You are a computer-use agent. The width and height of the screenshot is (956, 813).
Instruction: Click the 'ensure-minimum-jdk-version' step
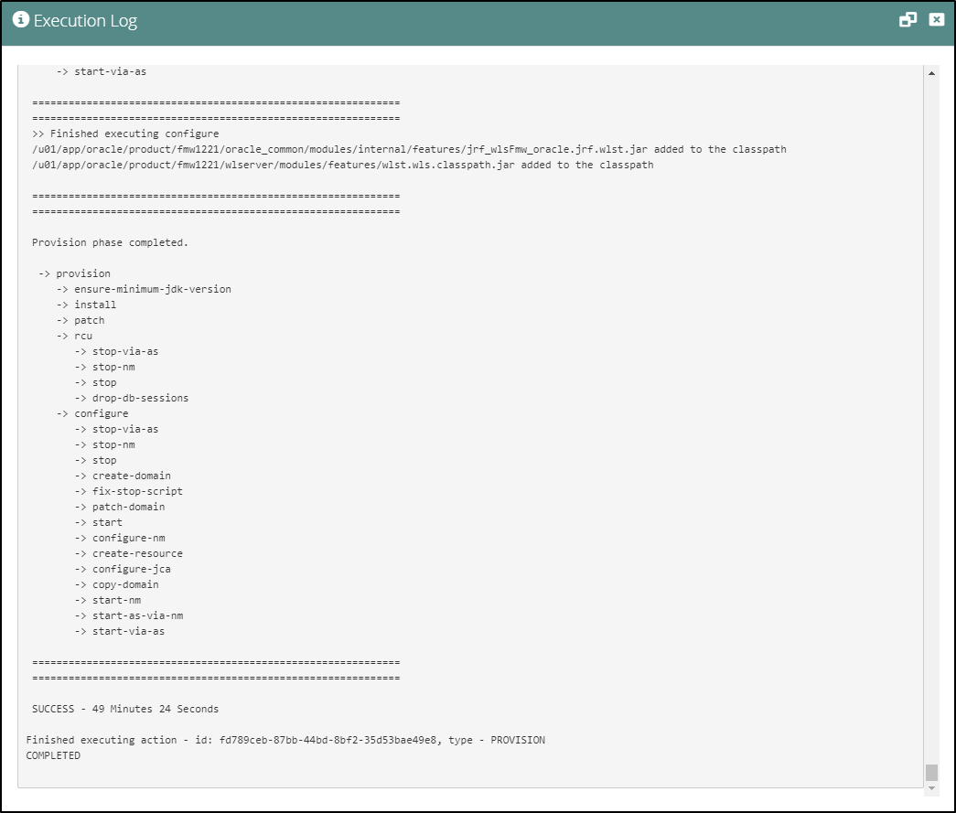[x=152, y=289]
